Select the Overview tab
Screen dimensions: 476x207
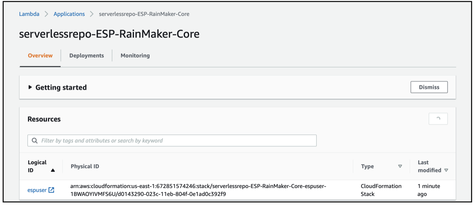point(40,55)
